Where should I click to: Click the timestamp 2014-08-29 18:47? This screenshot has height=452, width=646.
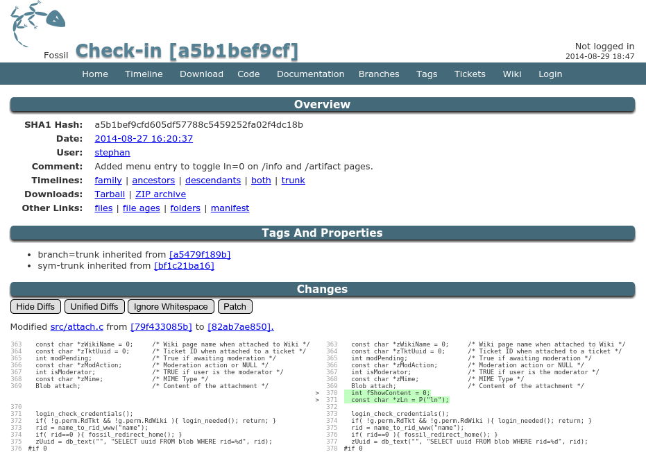pyautogui.click(x=600, y=56)
